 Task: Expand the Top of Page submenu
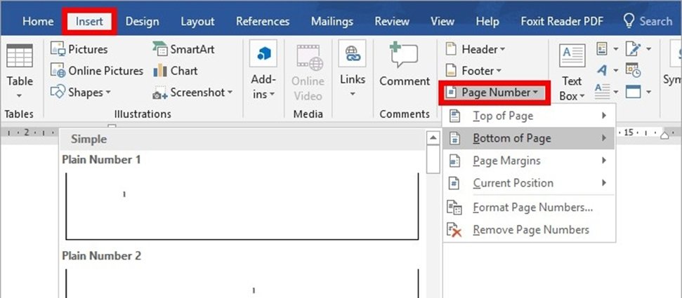(x=529, y=116)
